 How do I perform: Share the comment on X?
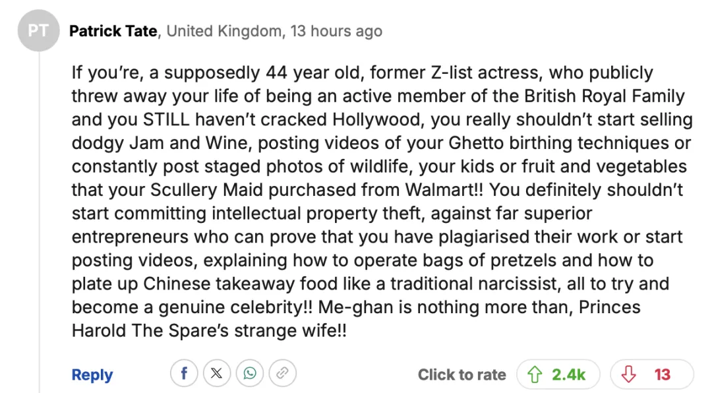[217, 374]
